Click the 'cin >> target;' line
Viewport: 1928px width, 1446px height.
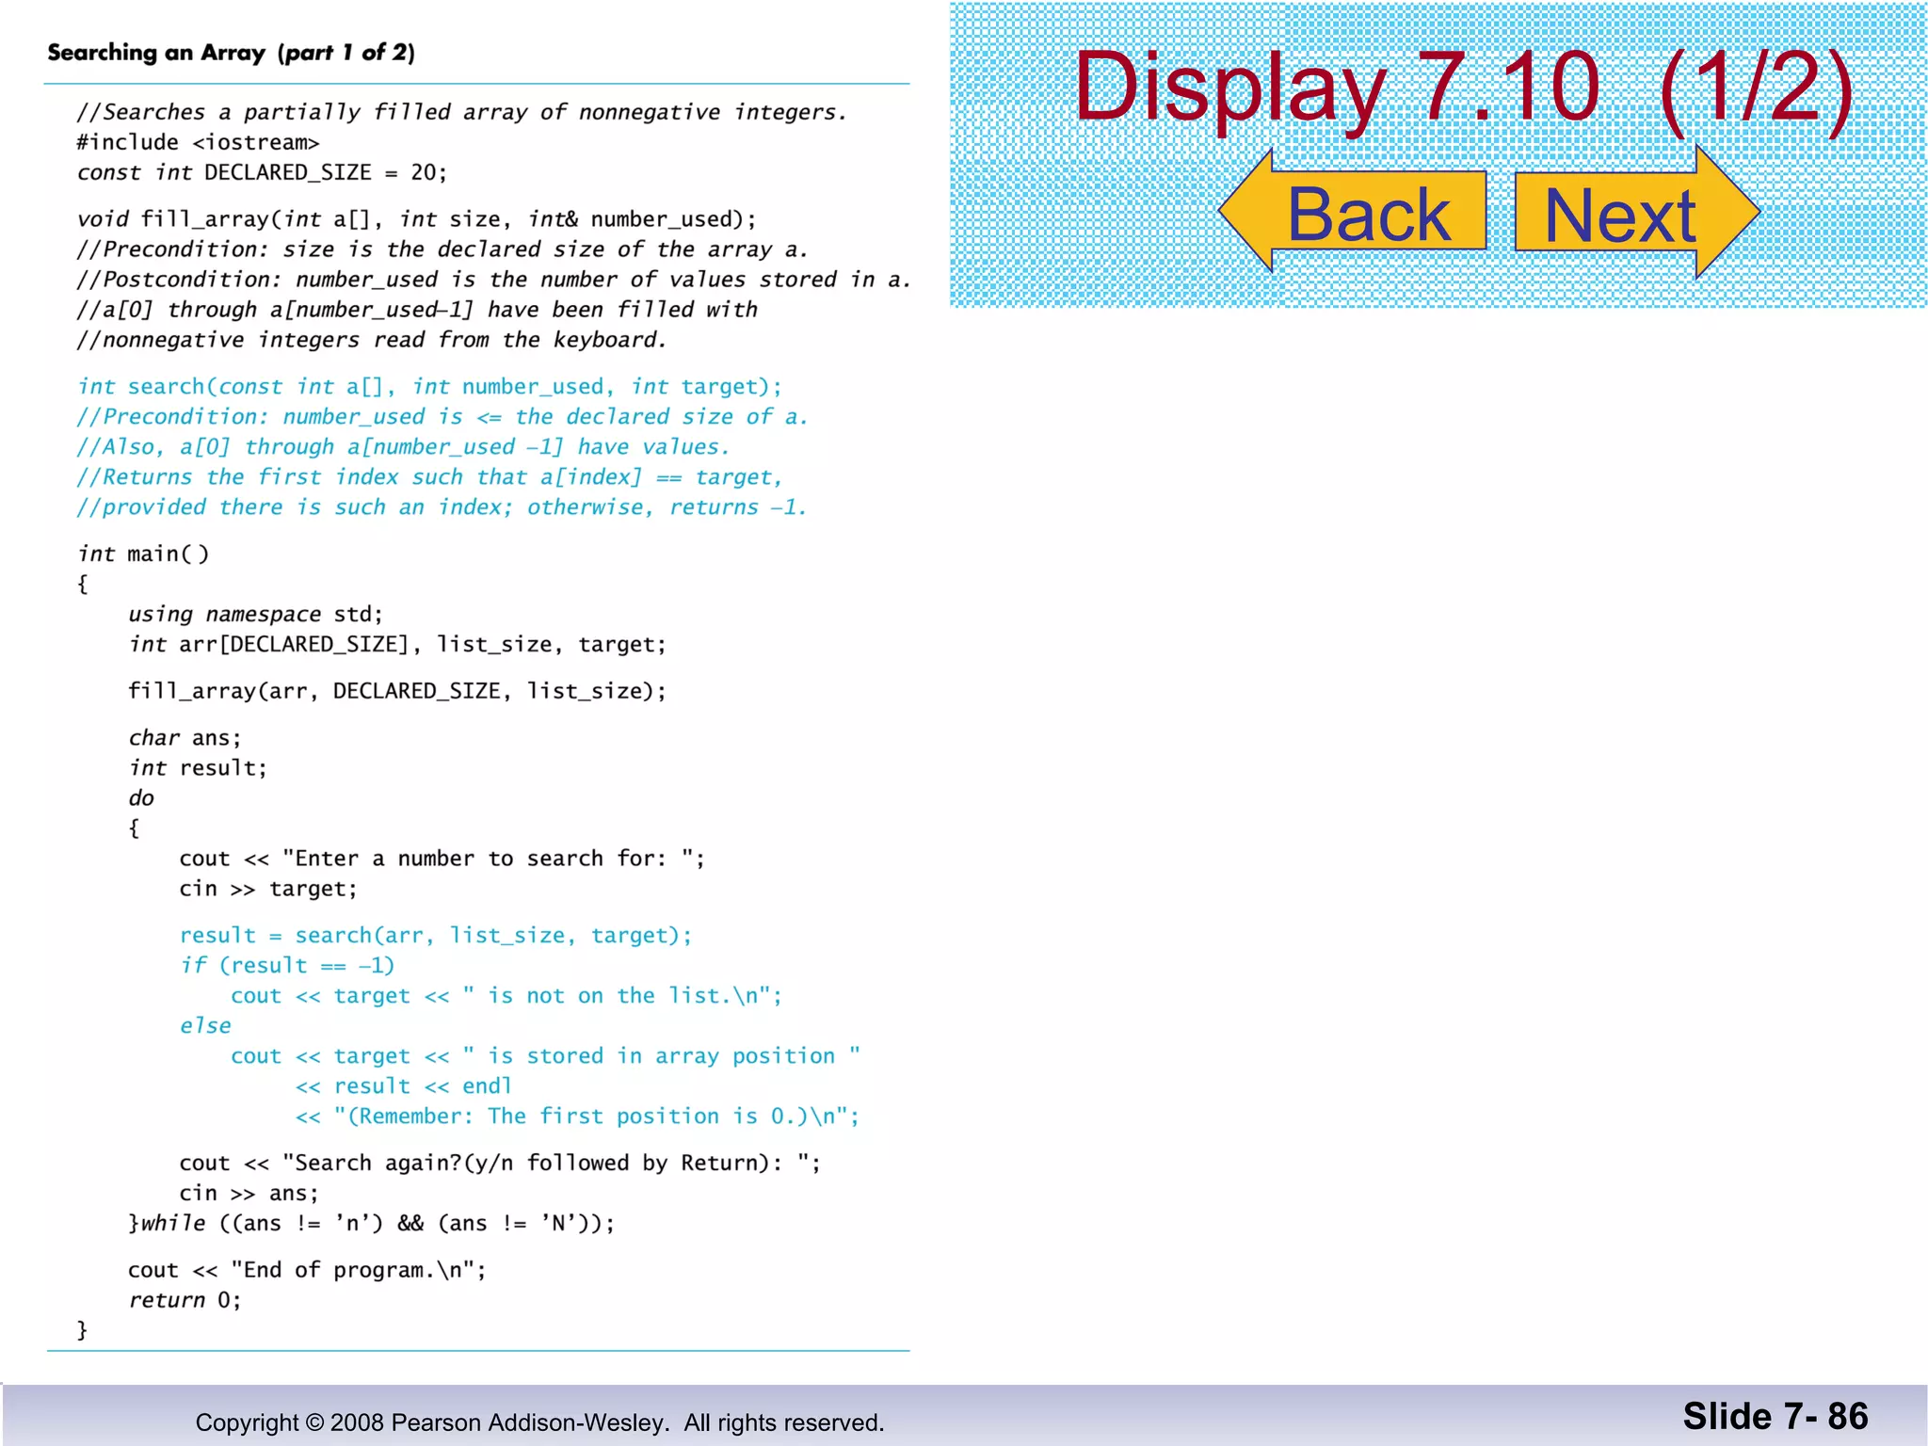tap(269, 889)
